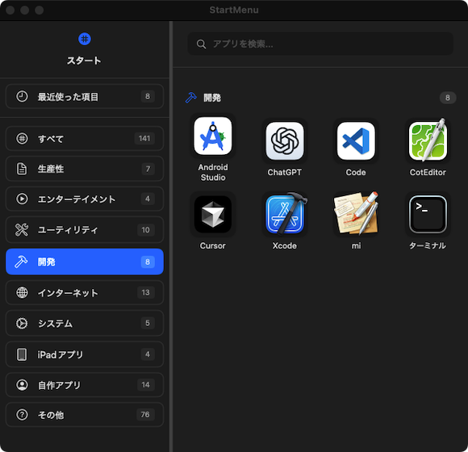Open the システム category

click(85, 324)
